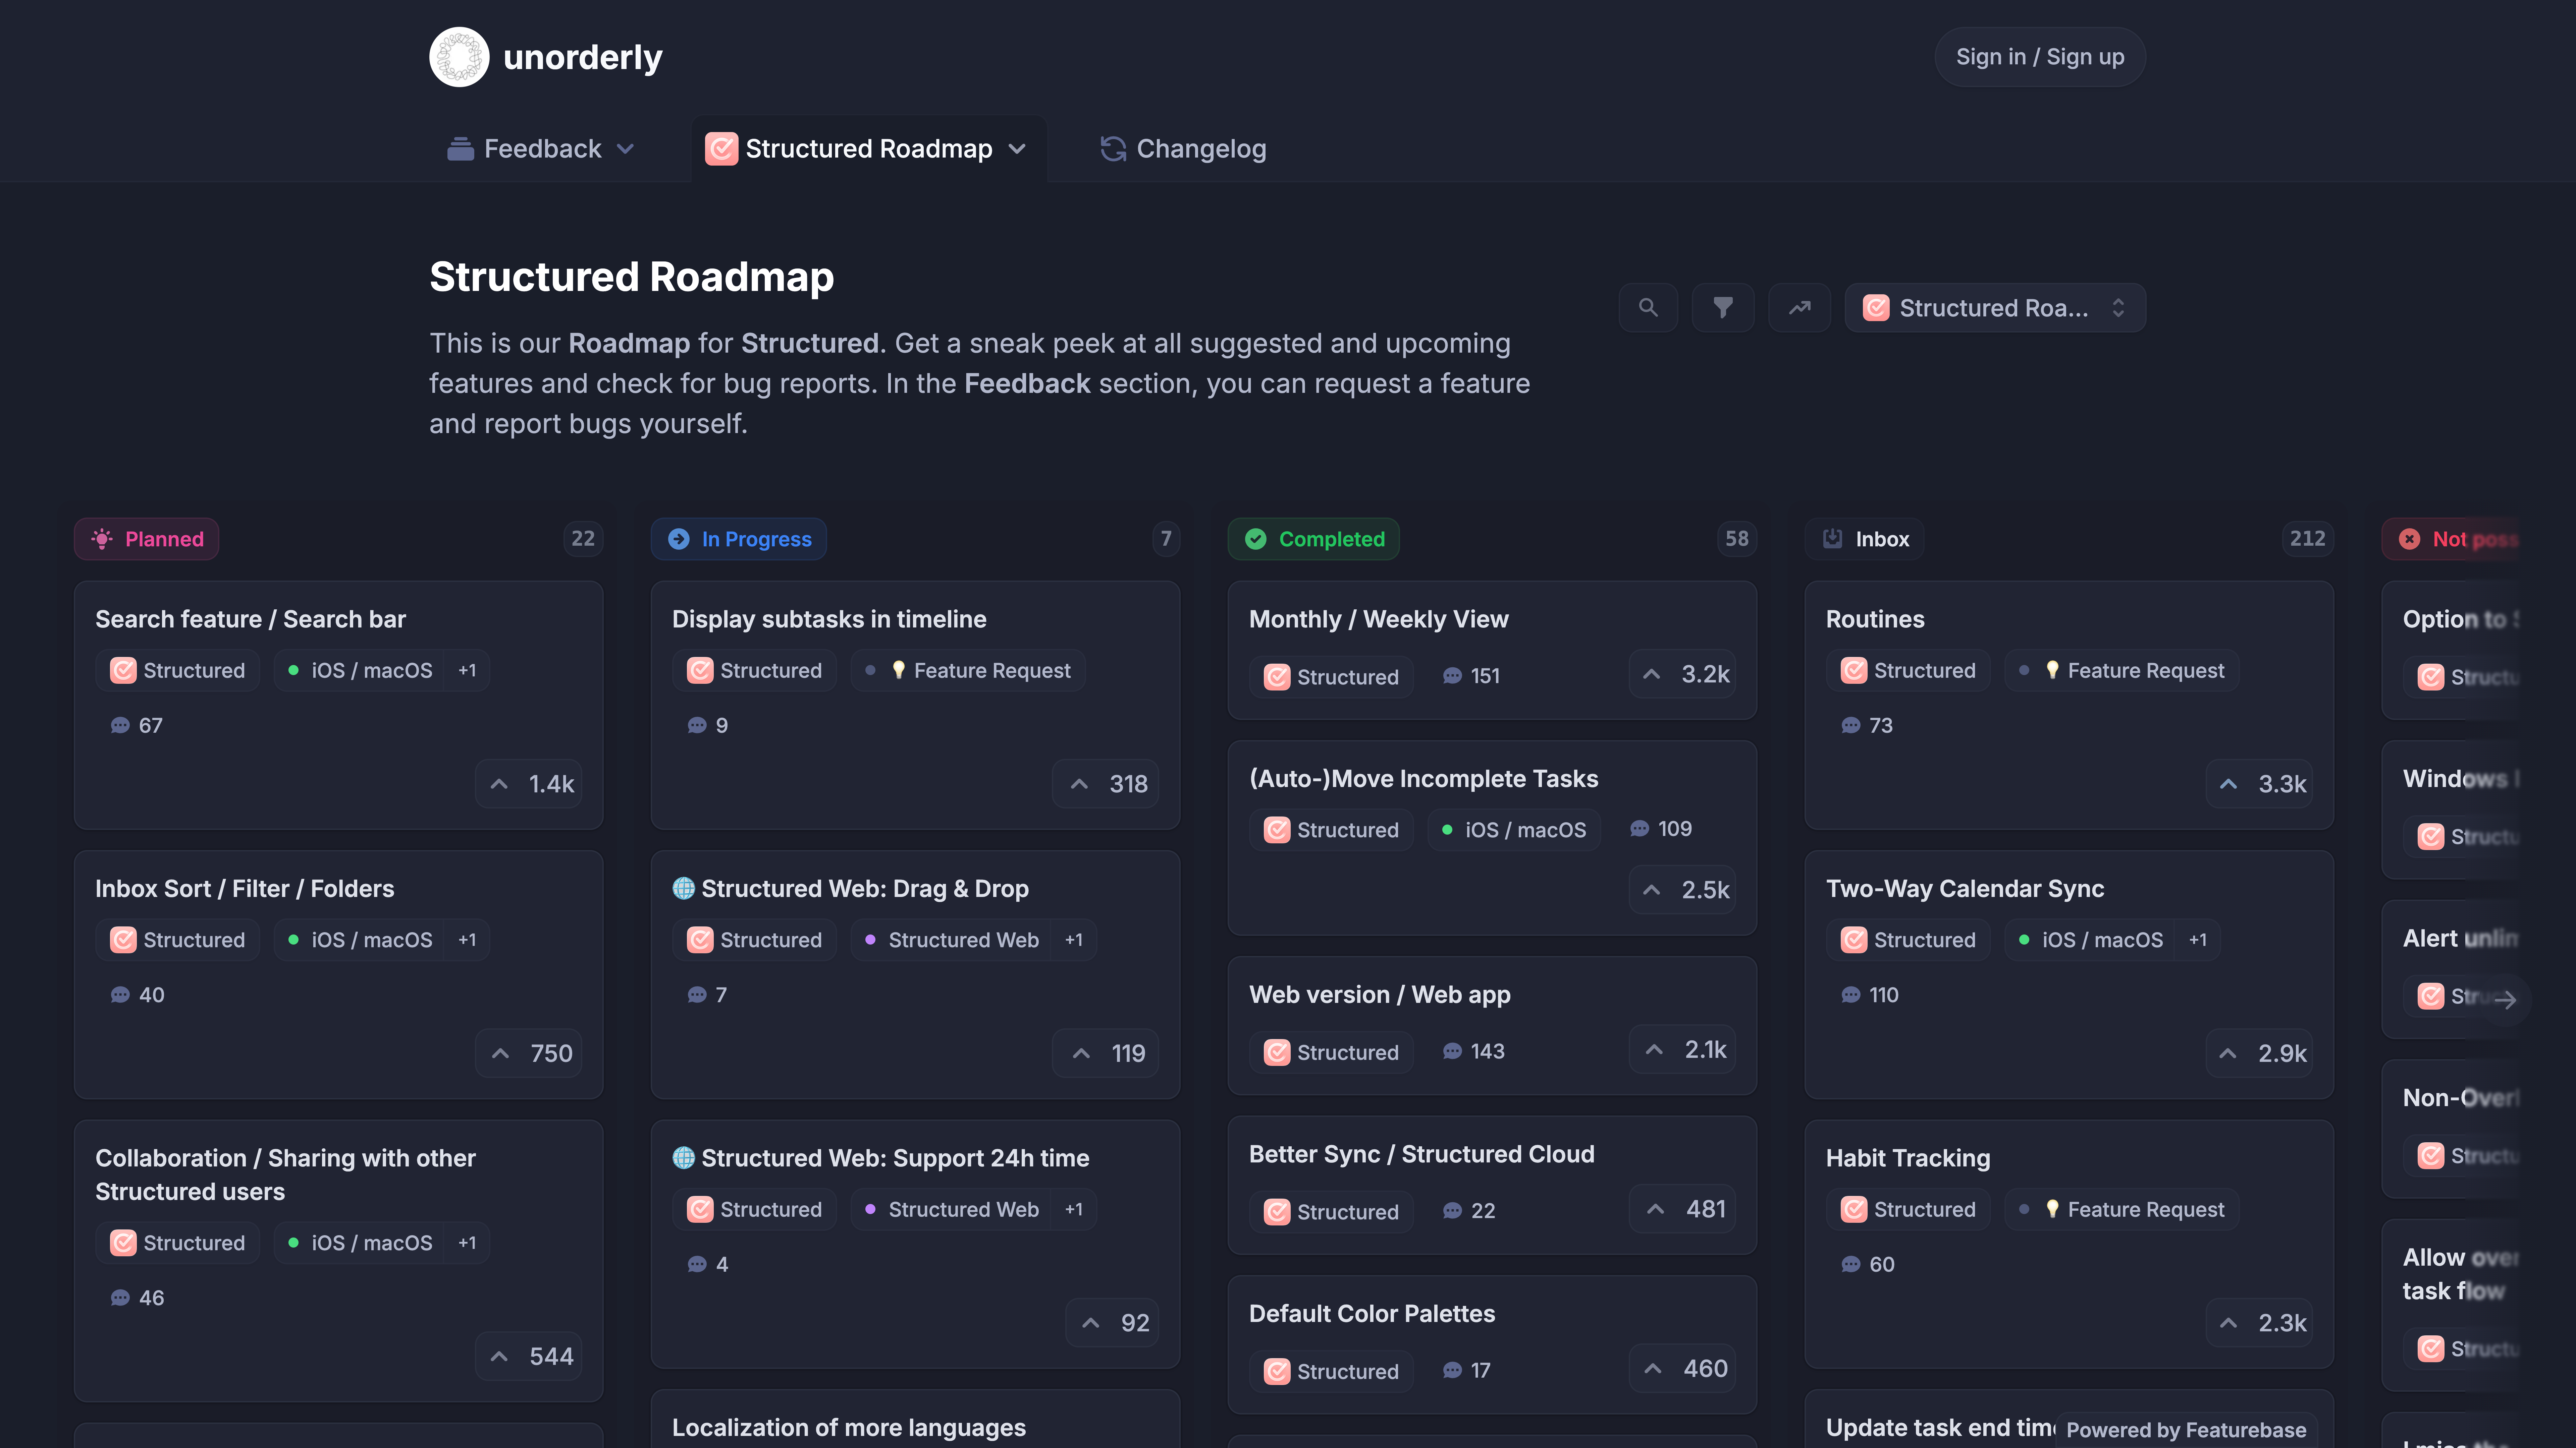Click the search magnifier icon
The image size is (2576, 1448).
[1648, 308]
